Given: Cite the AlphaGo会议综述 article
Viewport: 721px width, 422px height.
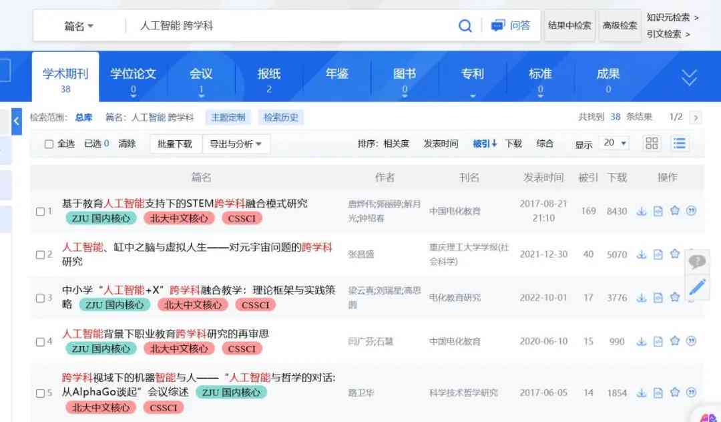Looking at the screenshot, I should coord(691,392).
